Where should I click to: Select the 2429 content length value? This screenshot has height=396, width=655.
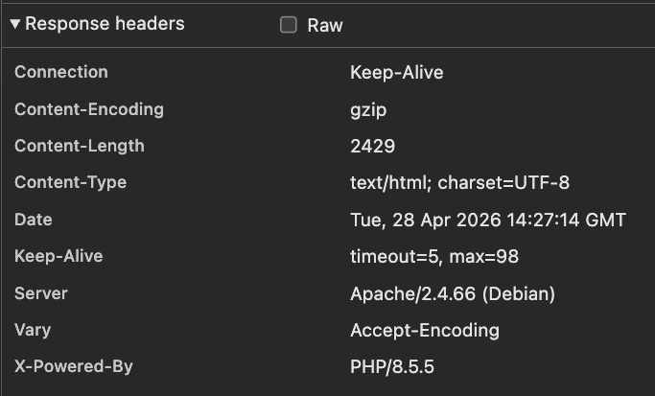tap(372, 147)
